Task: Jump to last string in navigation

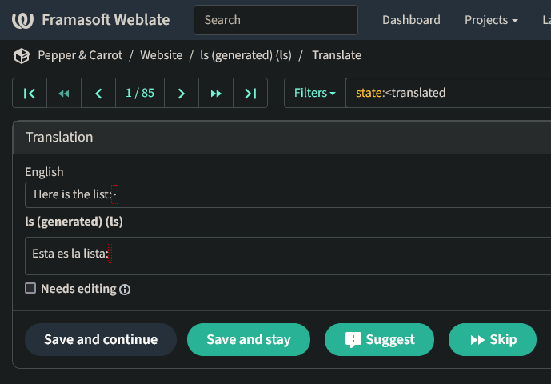Action: pyautogui.click(x=250, y=93)
